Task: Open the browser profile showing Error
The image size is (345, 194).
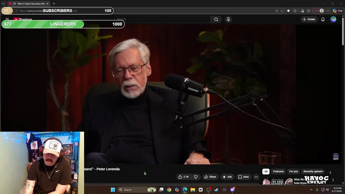Action: point(319,11)
